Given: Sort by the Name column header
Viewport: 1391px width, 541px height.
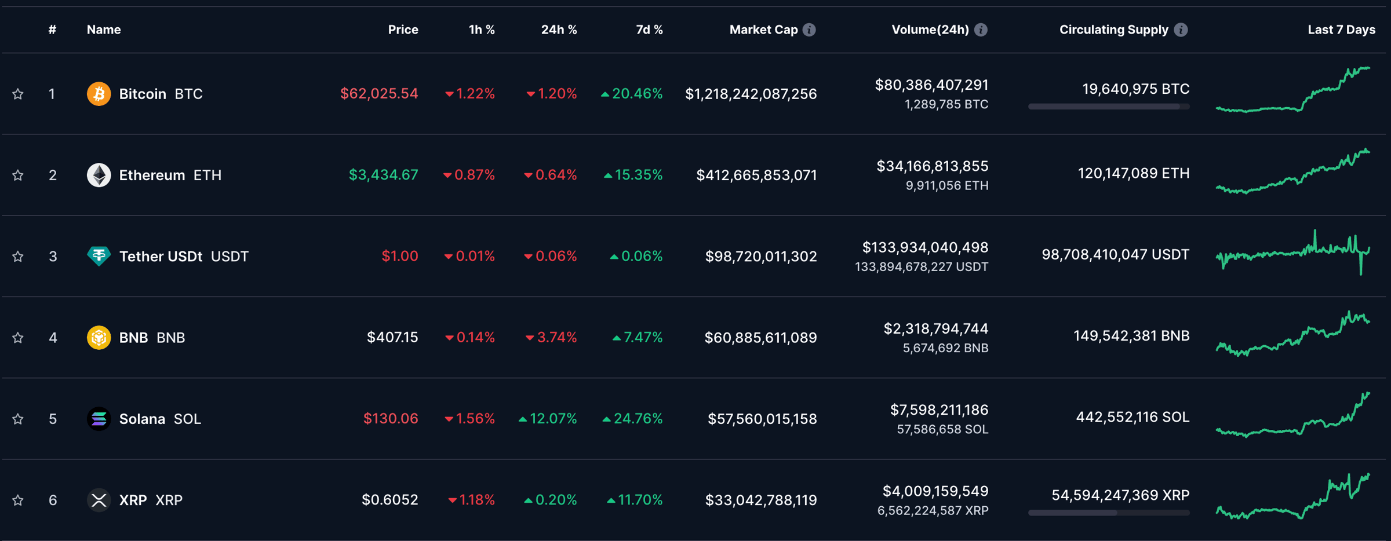Looking at the screenshot, I should coord(104,30).
